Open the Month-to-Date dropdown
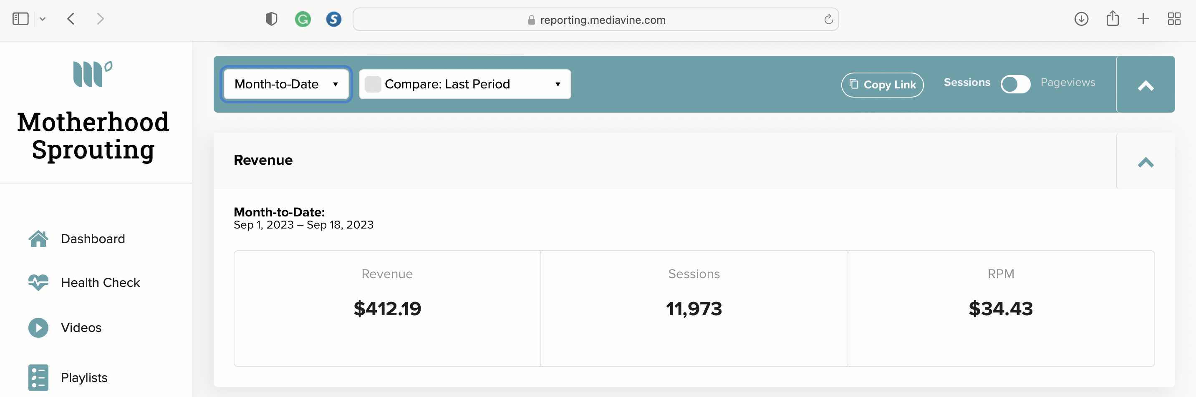This screenshot has height=397, width=1196. point(286,84)
